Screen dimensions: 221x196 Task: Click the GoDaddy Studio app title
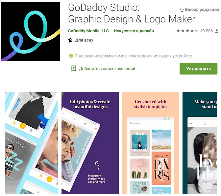(x=132, y=13)
